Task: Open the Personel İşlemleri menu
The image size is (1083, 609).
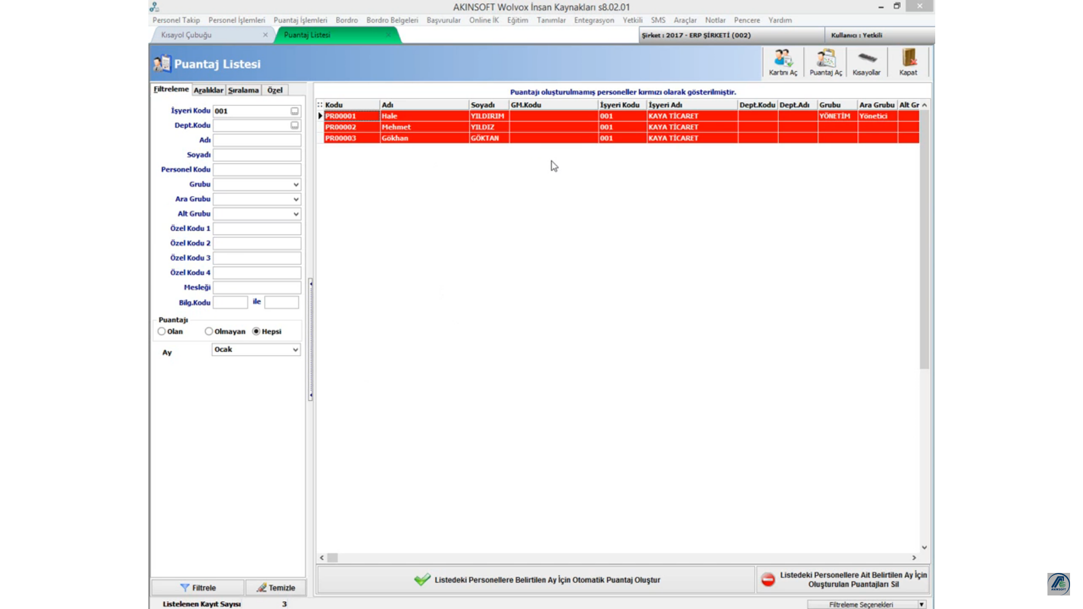Action: pos(236,20)
